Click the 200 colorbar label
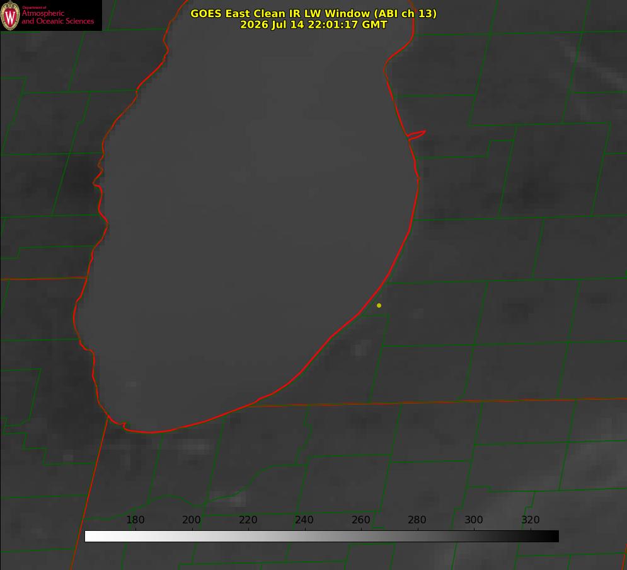The height and width of the screenshot is (570, 627). tap(191, 520)
